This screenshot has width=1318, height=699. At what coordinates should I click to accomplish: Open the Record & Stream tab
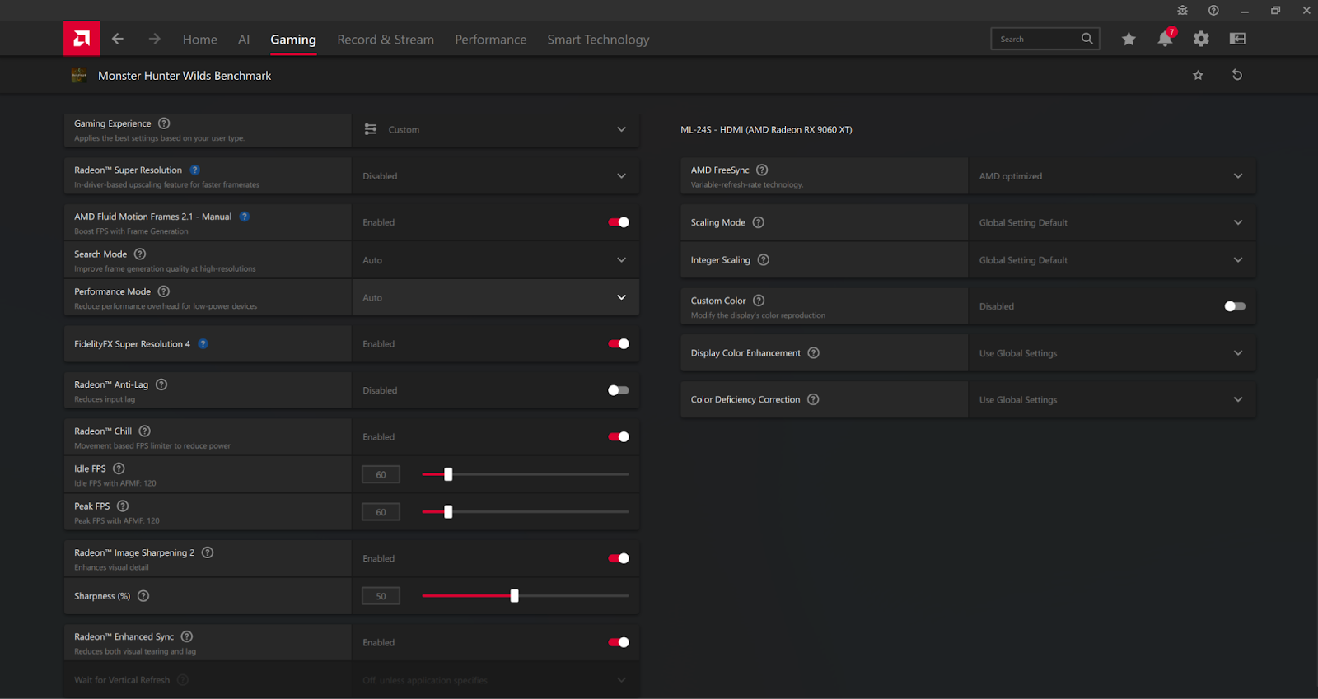tap(386, 40)
